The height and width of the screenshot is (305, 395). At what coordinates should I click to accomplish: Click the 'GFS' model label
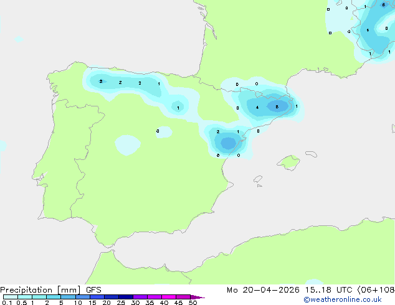point(93,290)
